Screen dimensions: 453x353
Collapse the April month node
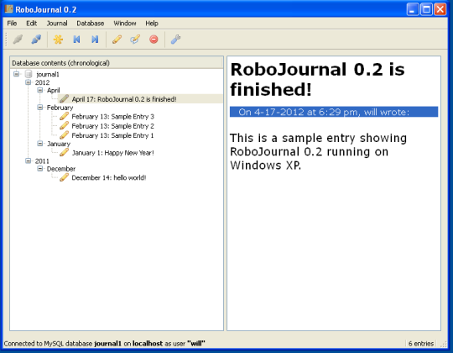40,90
